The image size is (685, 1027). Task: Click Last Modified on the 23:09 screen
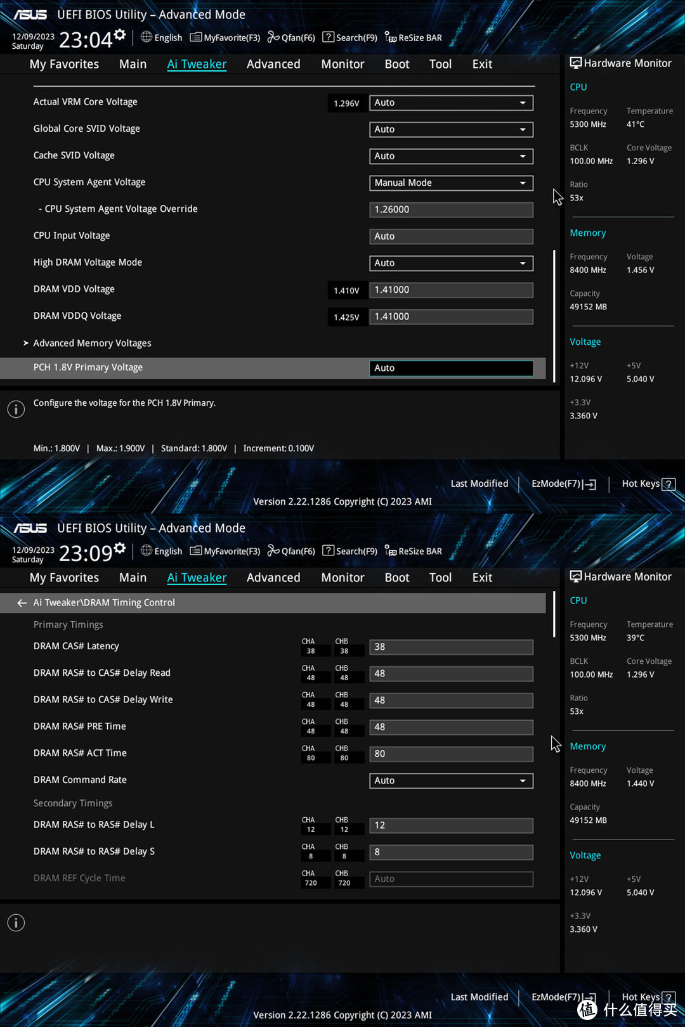pos(480,997)
